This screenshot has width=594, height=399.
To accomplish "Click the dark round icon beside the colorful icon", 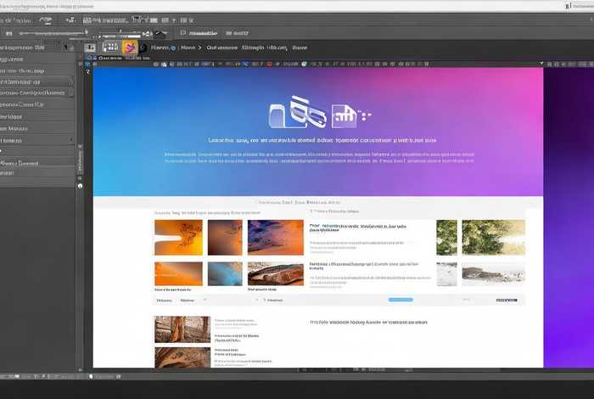I will (x=143, y=48).
